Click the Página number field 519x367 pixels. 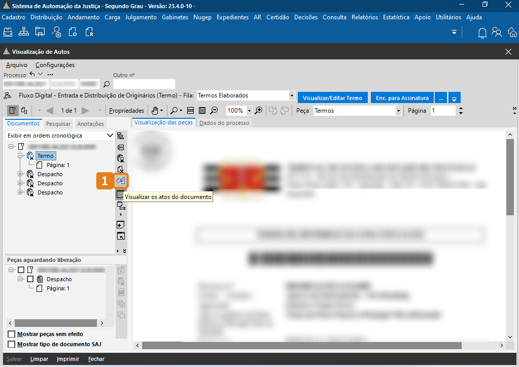[443, 111]
